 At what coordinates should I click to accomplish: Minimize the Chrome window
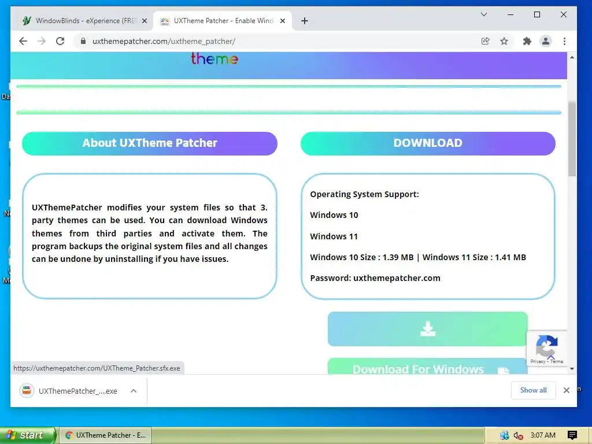pos(510,14)
